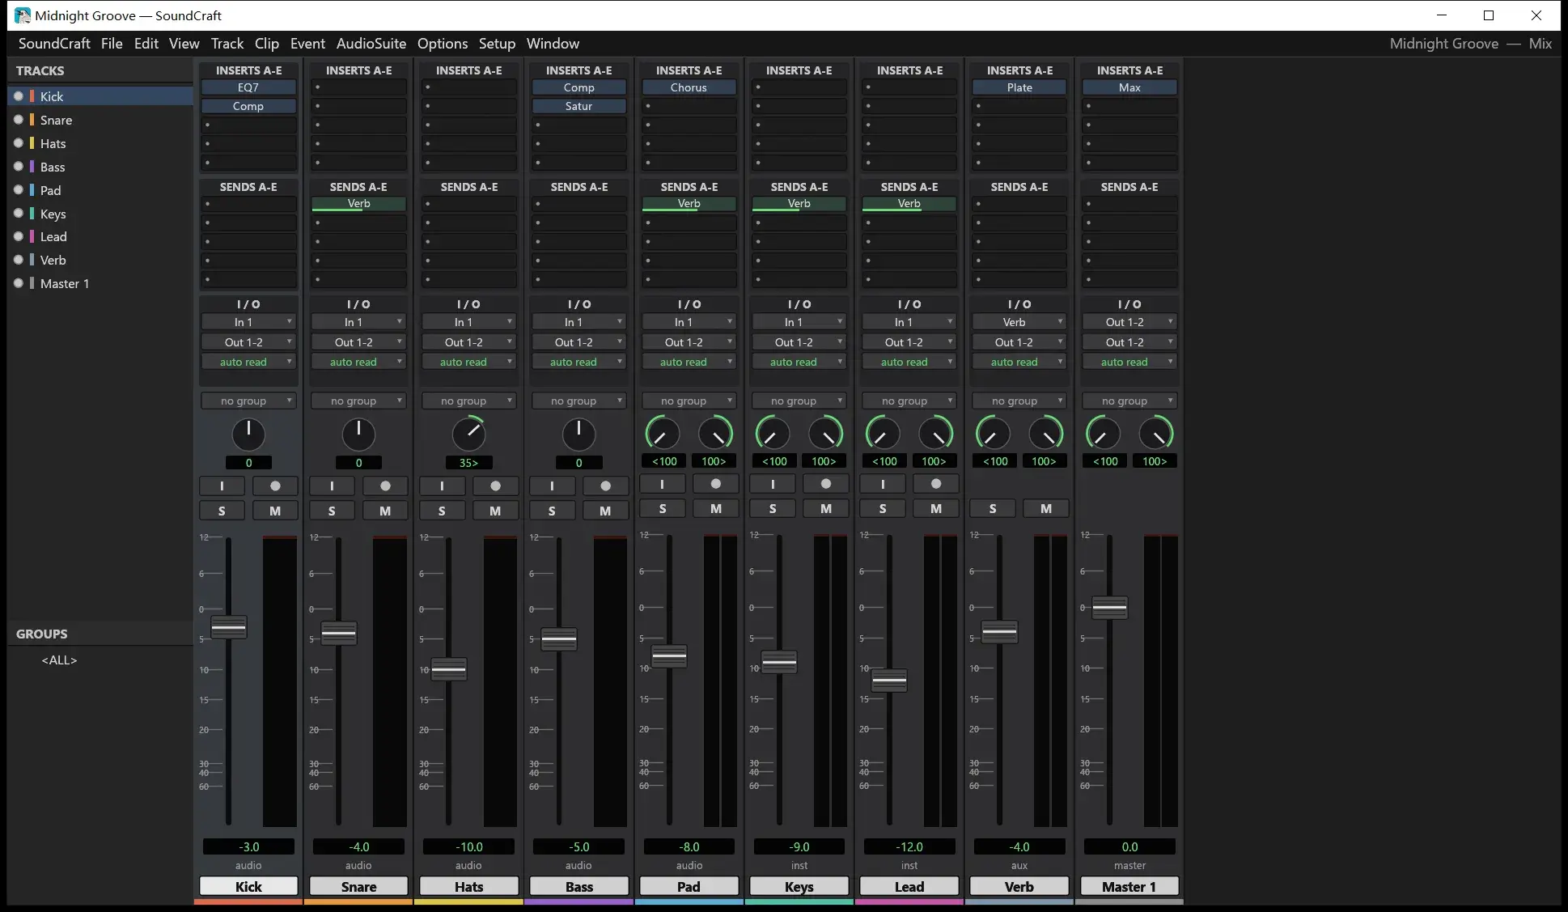
Task: Click the Kick channel pan knob
Action: tap(248, 435)
